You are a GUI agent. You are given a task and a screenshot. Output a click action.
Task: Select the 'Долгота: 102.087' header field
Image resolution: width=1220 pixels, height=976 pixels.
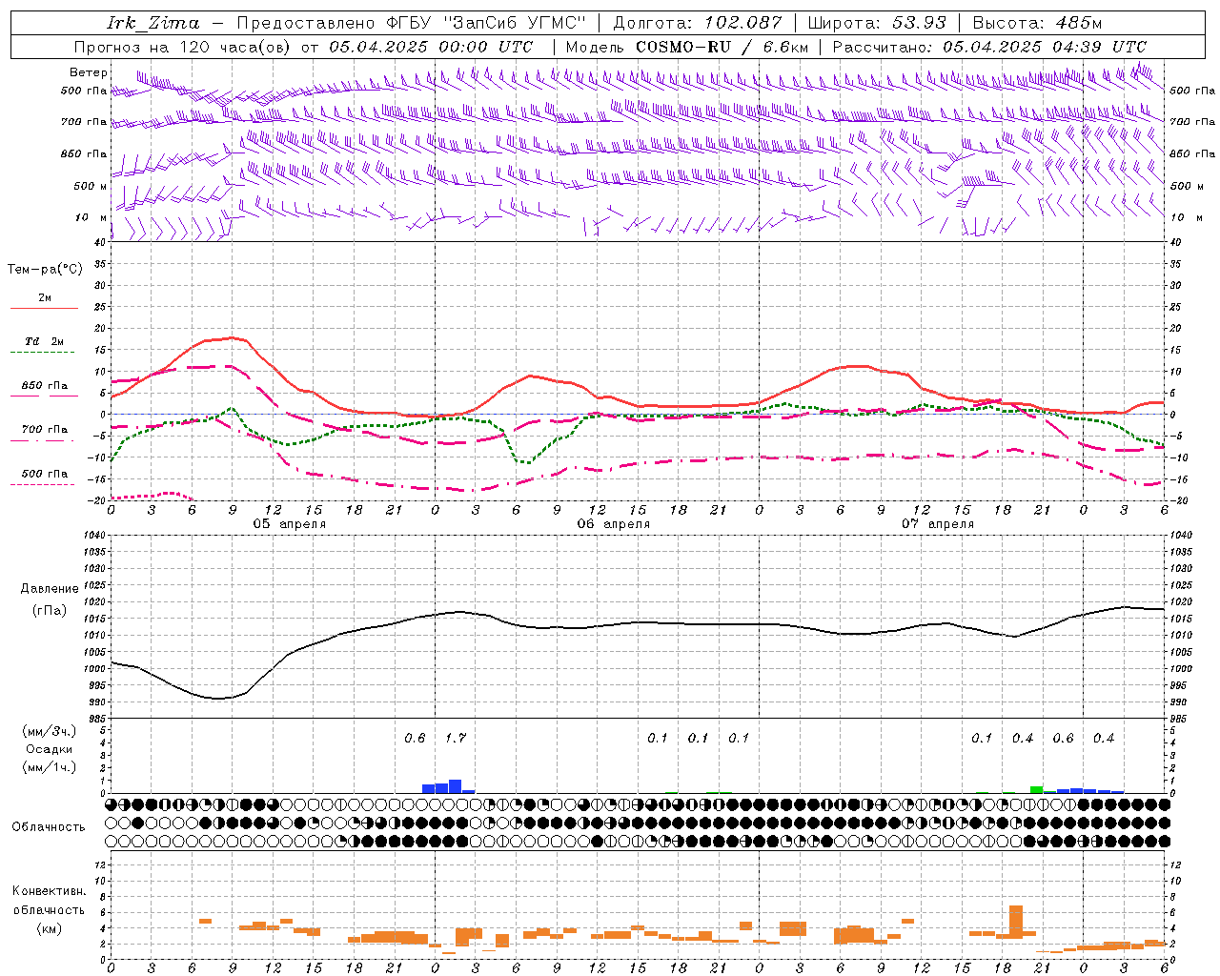tap(698, 23)
